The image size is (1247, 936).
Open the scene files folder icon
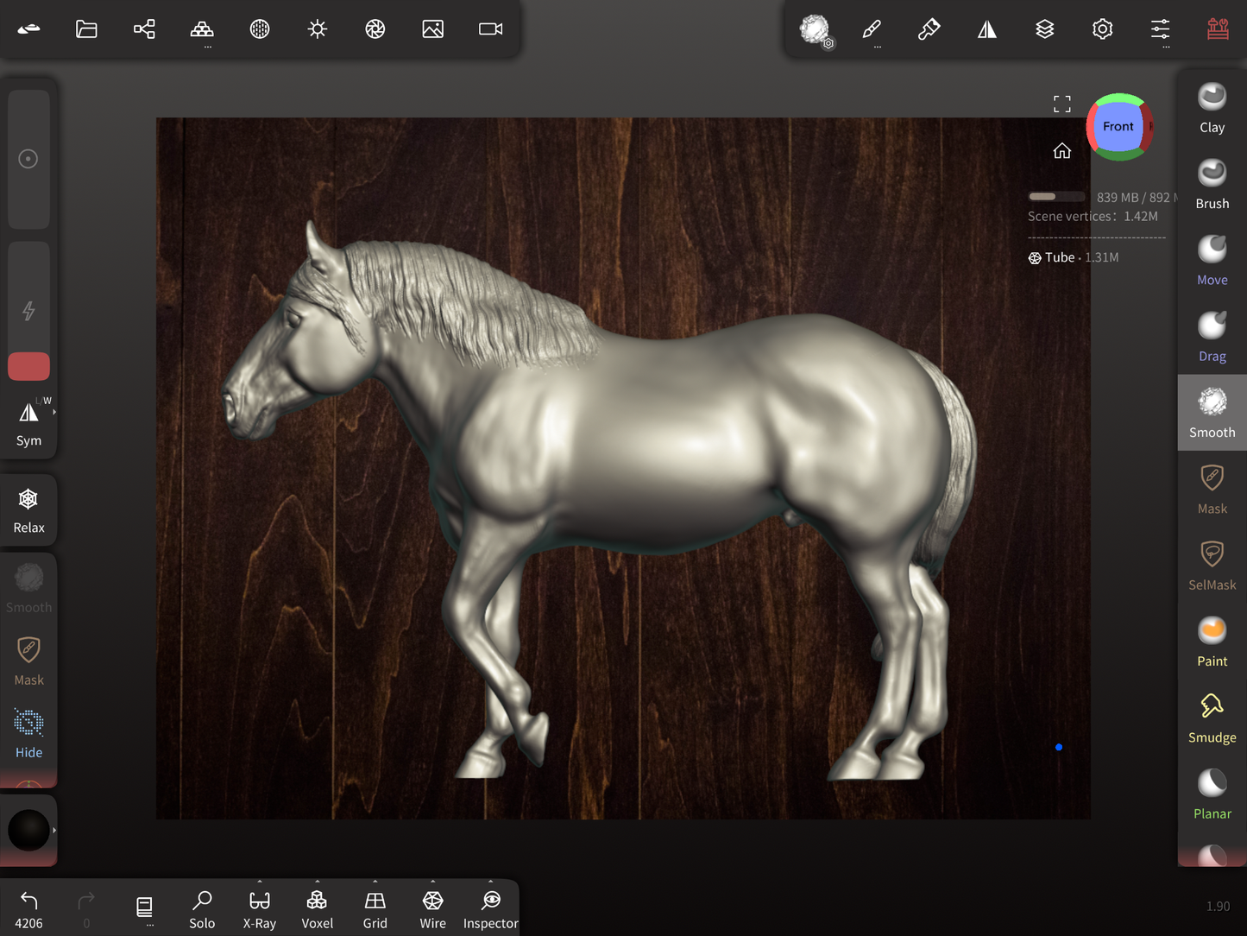click(x=86, y=29)
